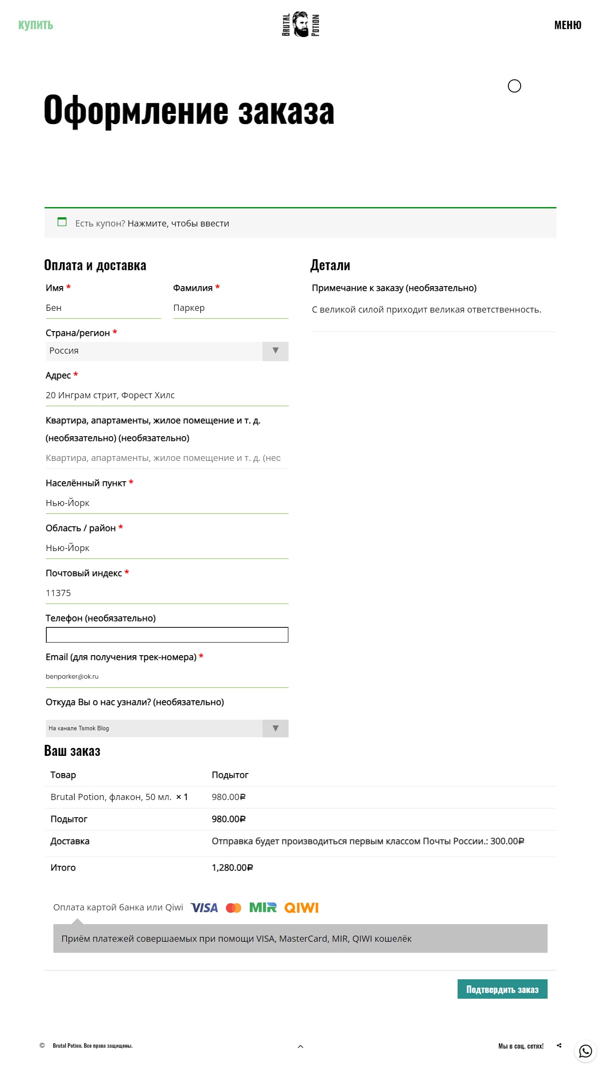The image size is (601, 1072).
Task: Click the Почта России shipping text 300.00₽
Action: [368, 842]
